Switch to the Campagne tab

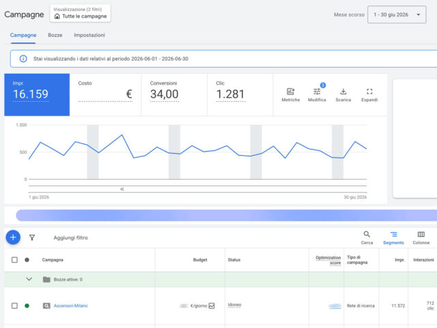coord(23,35)
